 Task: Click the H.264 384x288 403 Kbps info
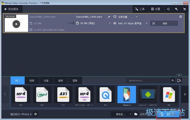pyautogui.click(x=49, y=30)
